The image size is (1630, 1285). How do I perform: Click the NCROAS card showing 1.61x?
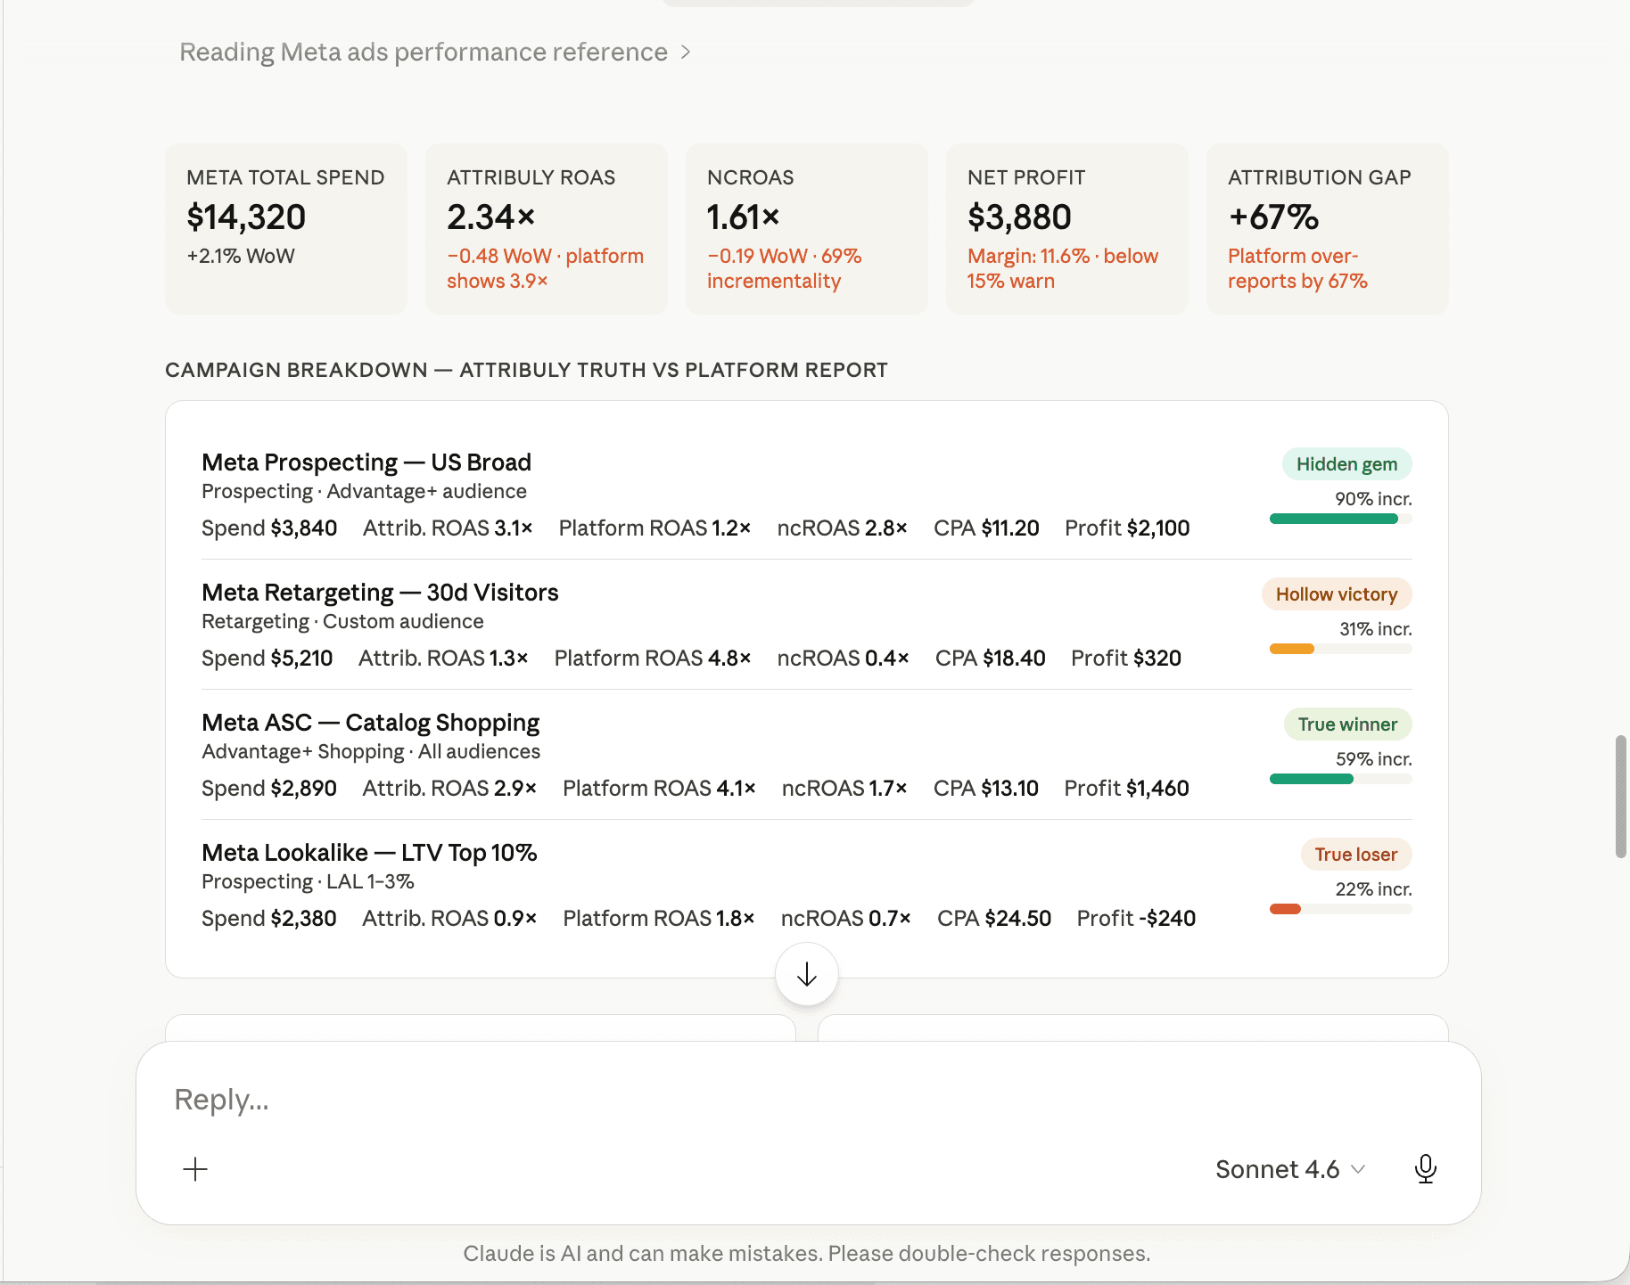[806, 228]
